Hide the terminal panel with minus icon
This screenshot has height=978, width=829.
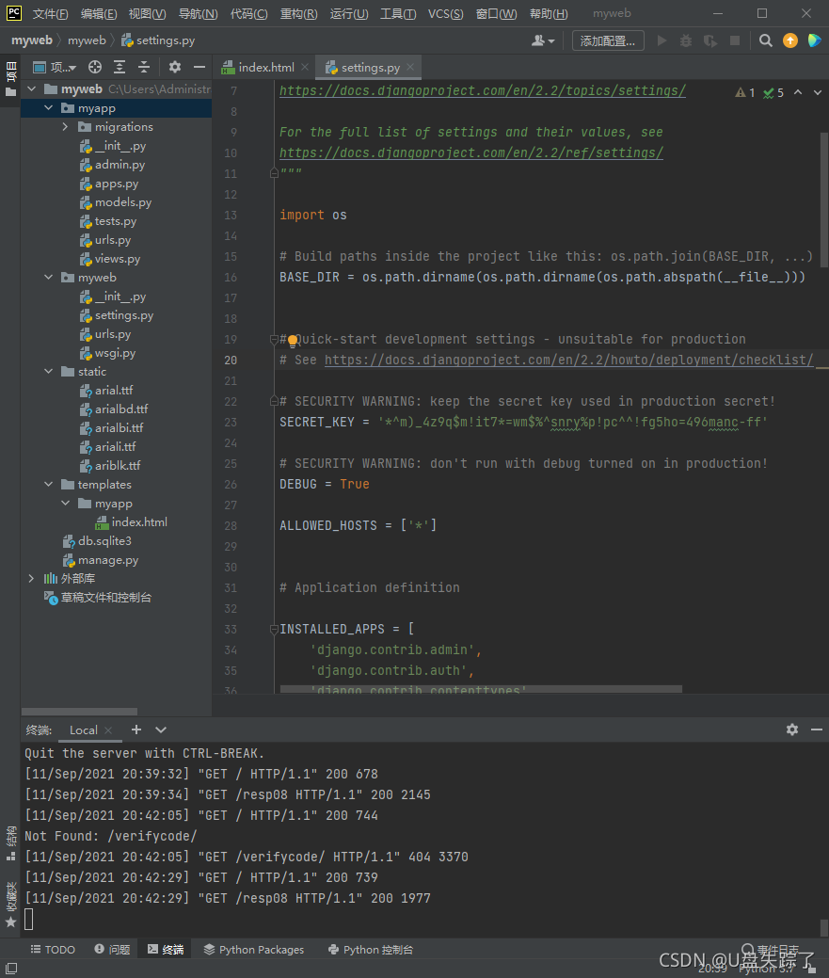[x=817, y=729]
